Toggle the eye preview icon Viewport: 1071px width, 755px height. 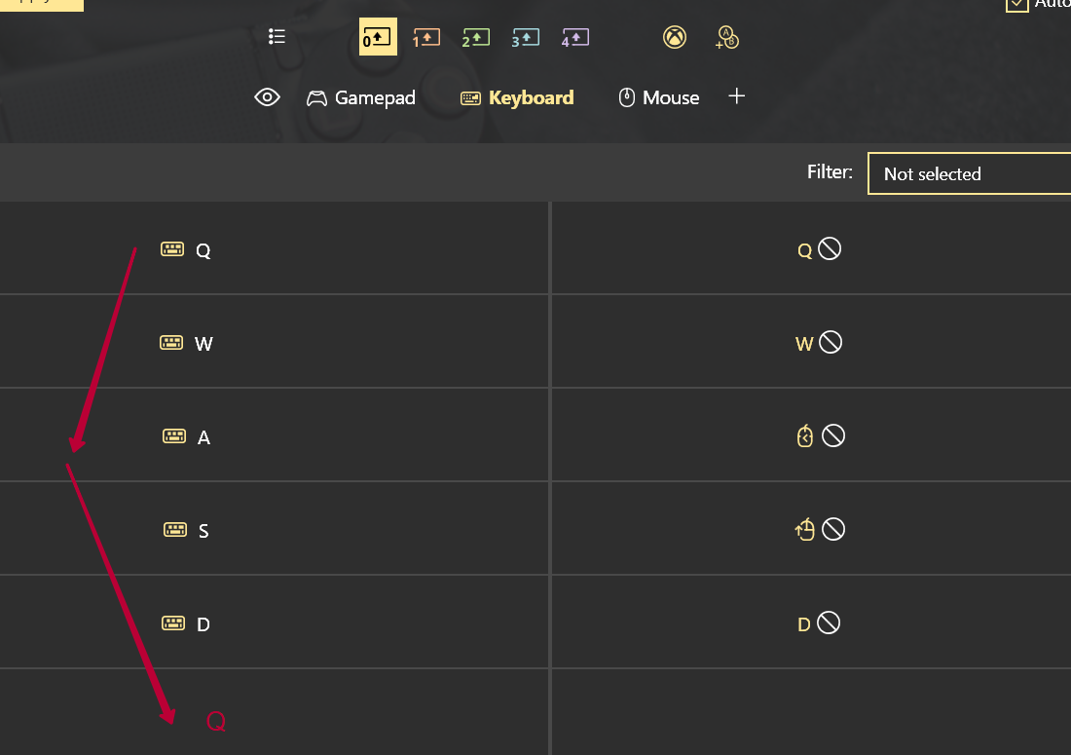click(x=267, y=97)
